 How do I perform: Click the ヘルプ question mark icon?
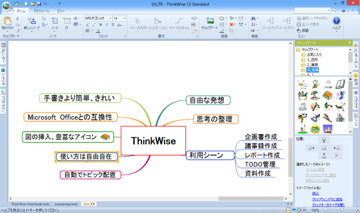[337, 21]
